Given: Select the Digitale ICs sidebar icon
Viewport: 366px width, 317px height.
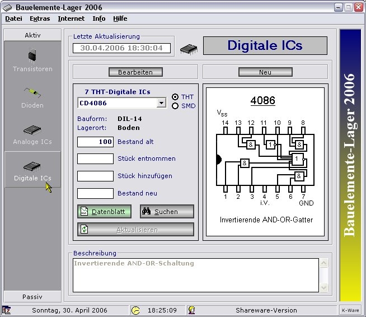Looking at the screenshot, I should click(x=32, y=166).
